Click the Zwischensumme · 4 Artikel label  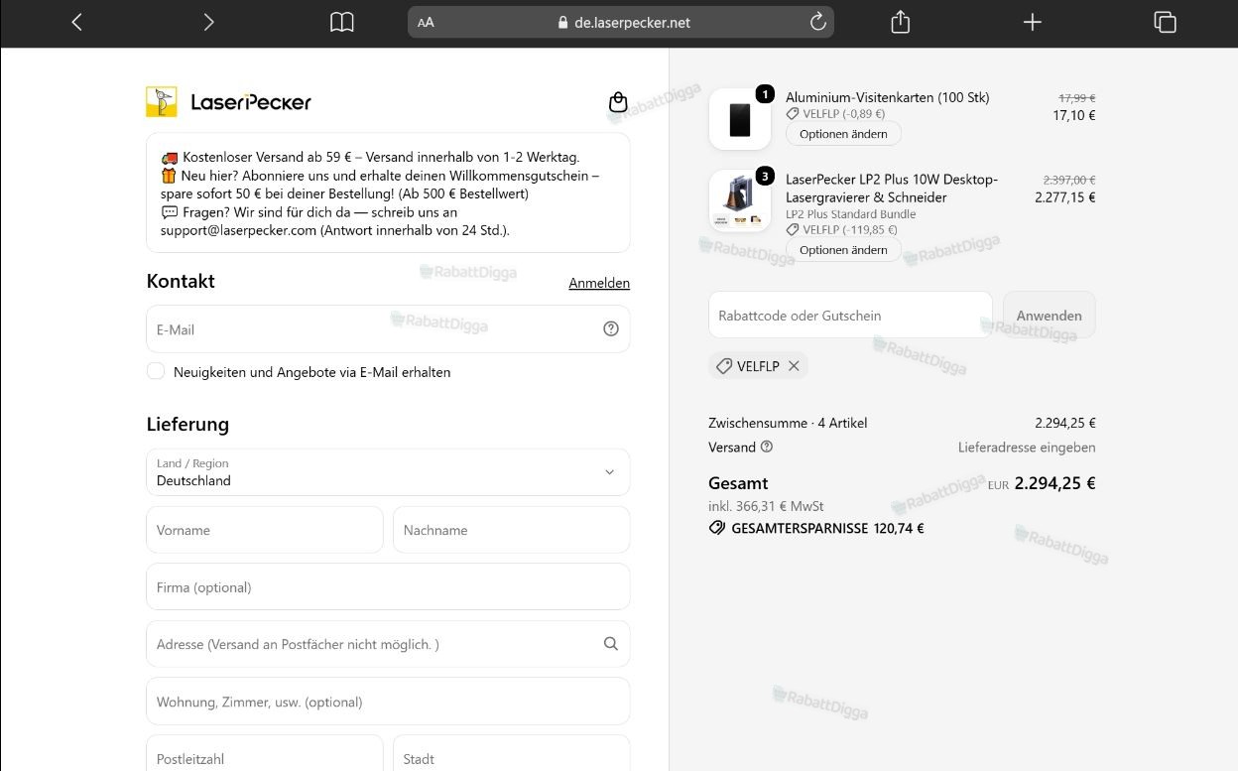point(788,423)
